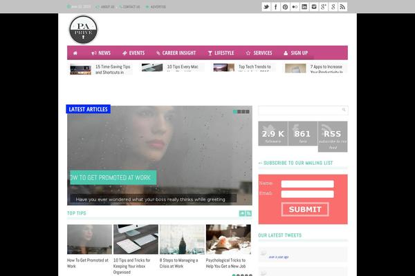Click 'Psychological Tricks to Help You Get a New Job'

tap(225, 264)
